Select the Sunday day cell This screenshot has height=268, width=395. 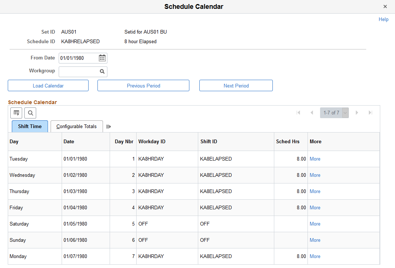click(35, 240)
